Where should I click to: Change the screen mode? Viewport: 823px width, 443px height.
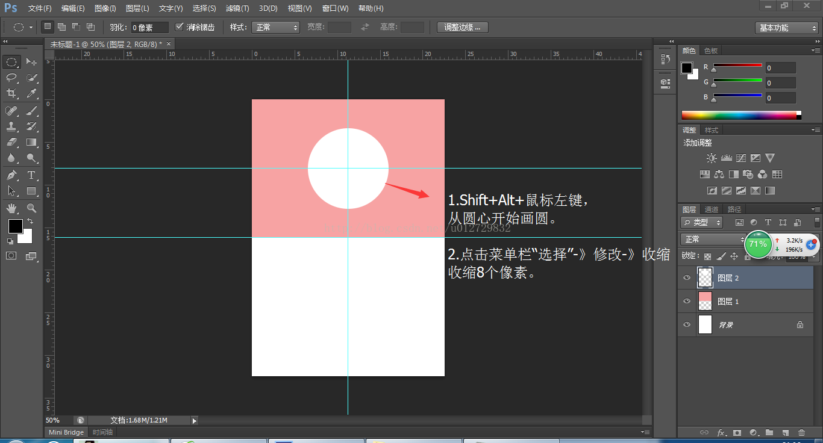click(x=31, y=256)
